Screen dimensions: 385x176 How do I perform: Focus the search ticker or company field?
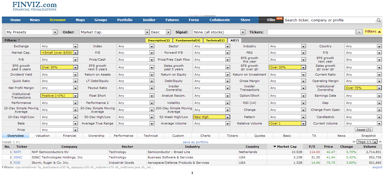[330, 20]
